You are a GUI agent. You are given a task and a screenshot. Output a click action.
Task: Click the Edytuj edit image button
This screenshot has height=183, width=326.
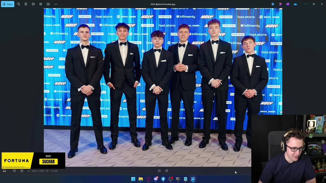(8, 4)
